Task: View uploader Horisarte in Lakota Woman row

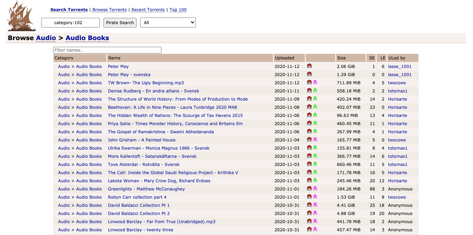Action: (x=397, y=181)
